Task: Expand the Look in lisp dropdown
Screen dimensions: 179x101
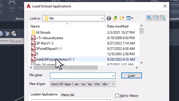Action: click(102, 18)
